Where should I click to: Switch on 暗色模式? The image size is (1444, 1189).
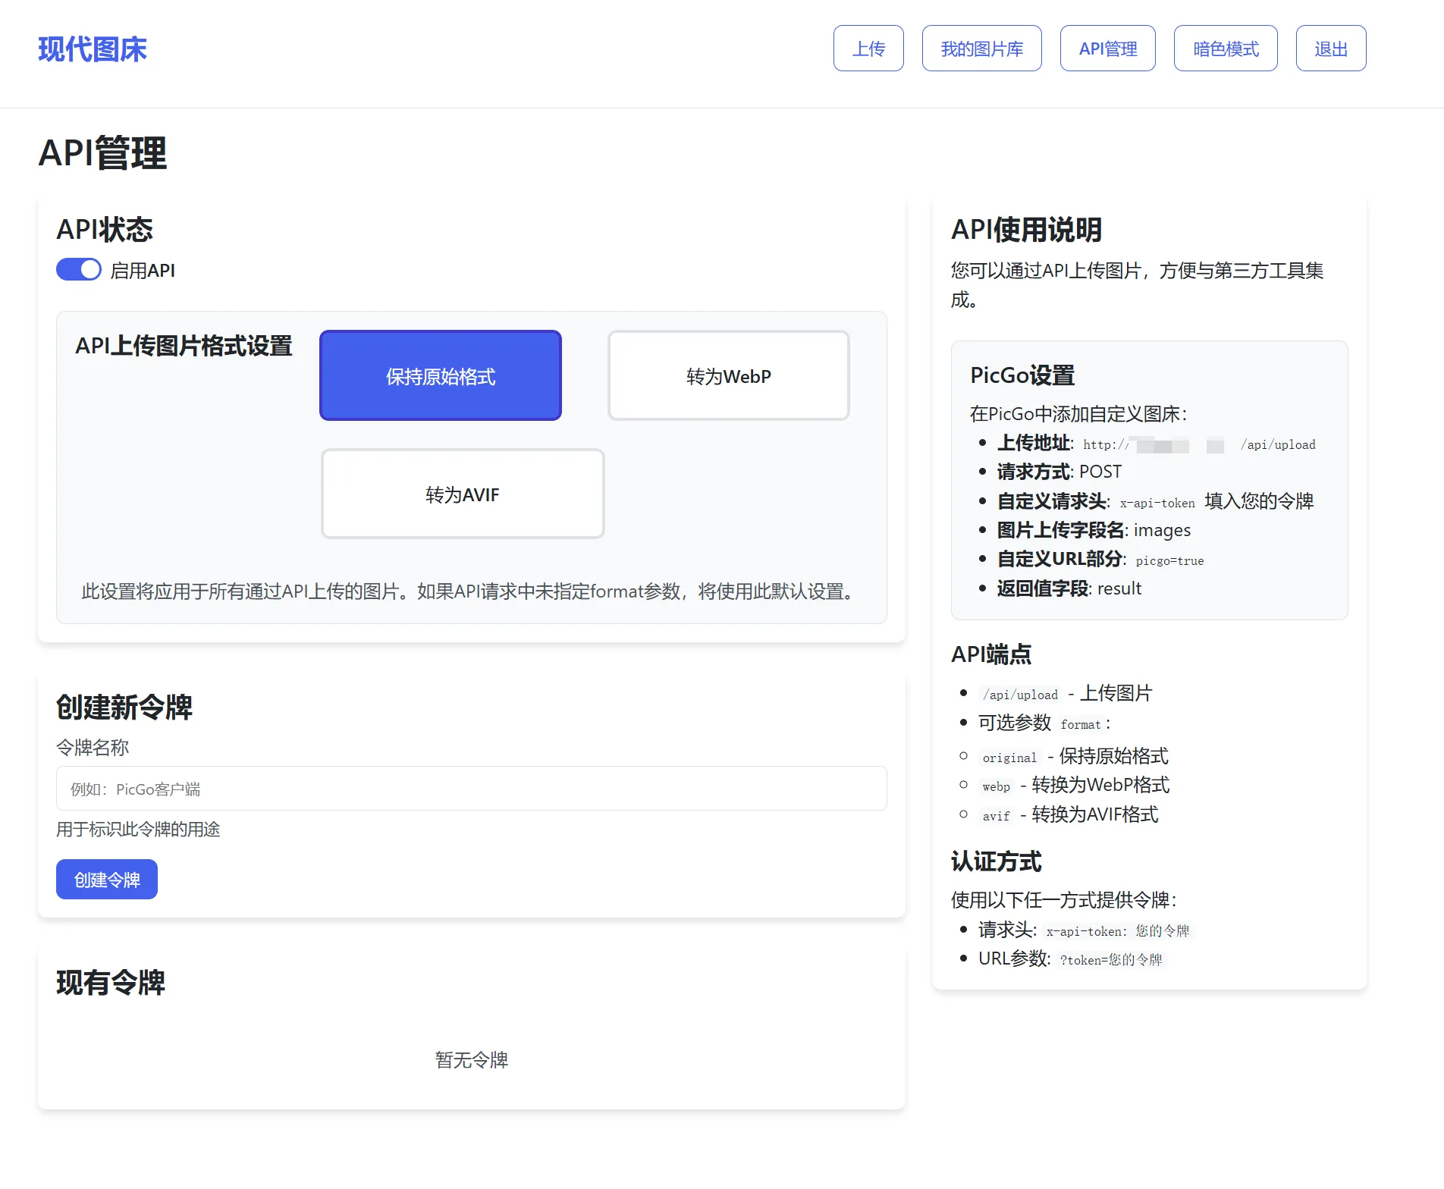[1225, 49]
